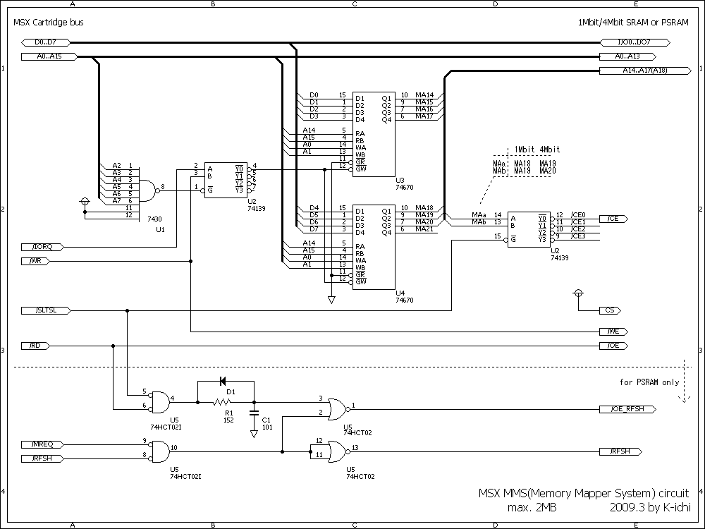Select the capacitor C1 symbol
This screenshot has width=705, height=529.
point(254,410)
